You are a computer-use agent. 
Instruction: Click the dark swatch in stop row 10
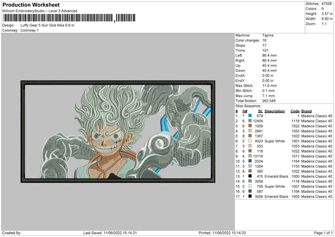tap(250, 161)
